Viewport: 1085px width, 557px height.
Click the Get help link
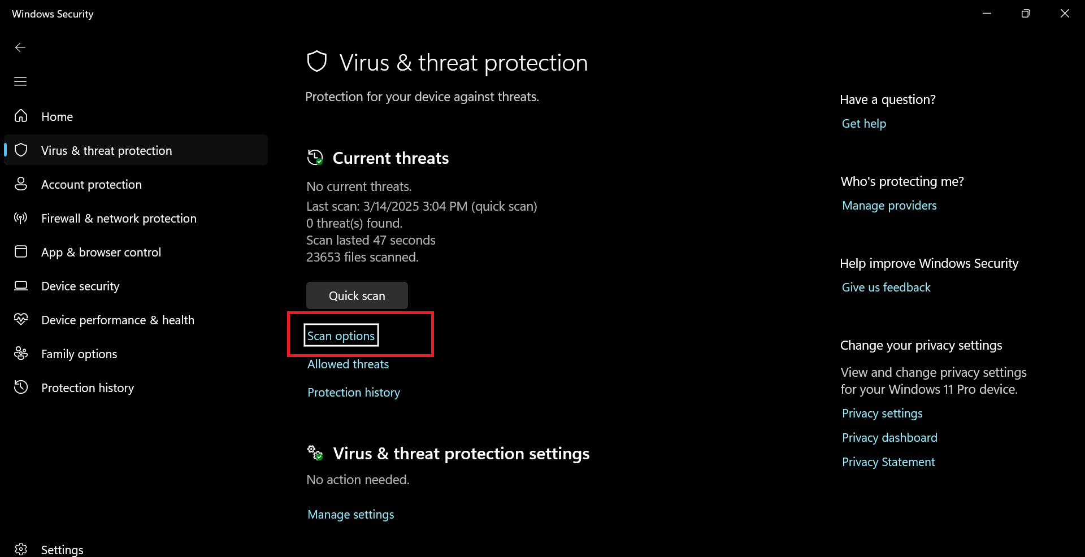(863, 124)
